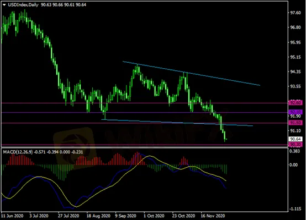Click the 0.00 MACD scale value
This screenshot has width=306, height=220.
(293, 165)
